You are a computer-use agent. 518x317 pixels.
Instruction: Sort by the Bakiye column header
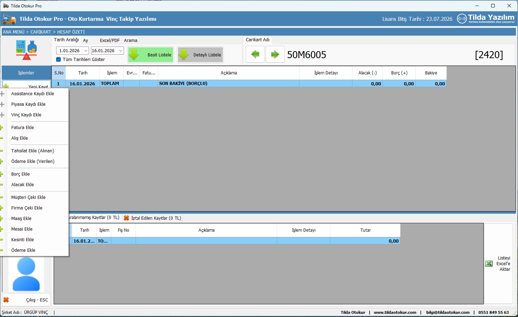(431, 73)
